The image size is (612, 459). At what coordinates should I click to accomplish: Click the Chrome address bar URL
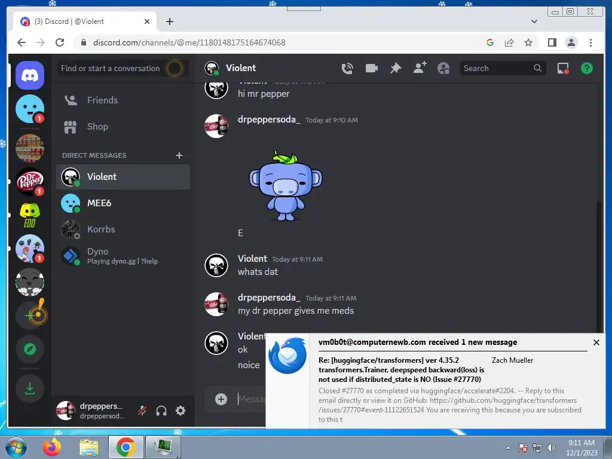click(x=189, y=42)
